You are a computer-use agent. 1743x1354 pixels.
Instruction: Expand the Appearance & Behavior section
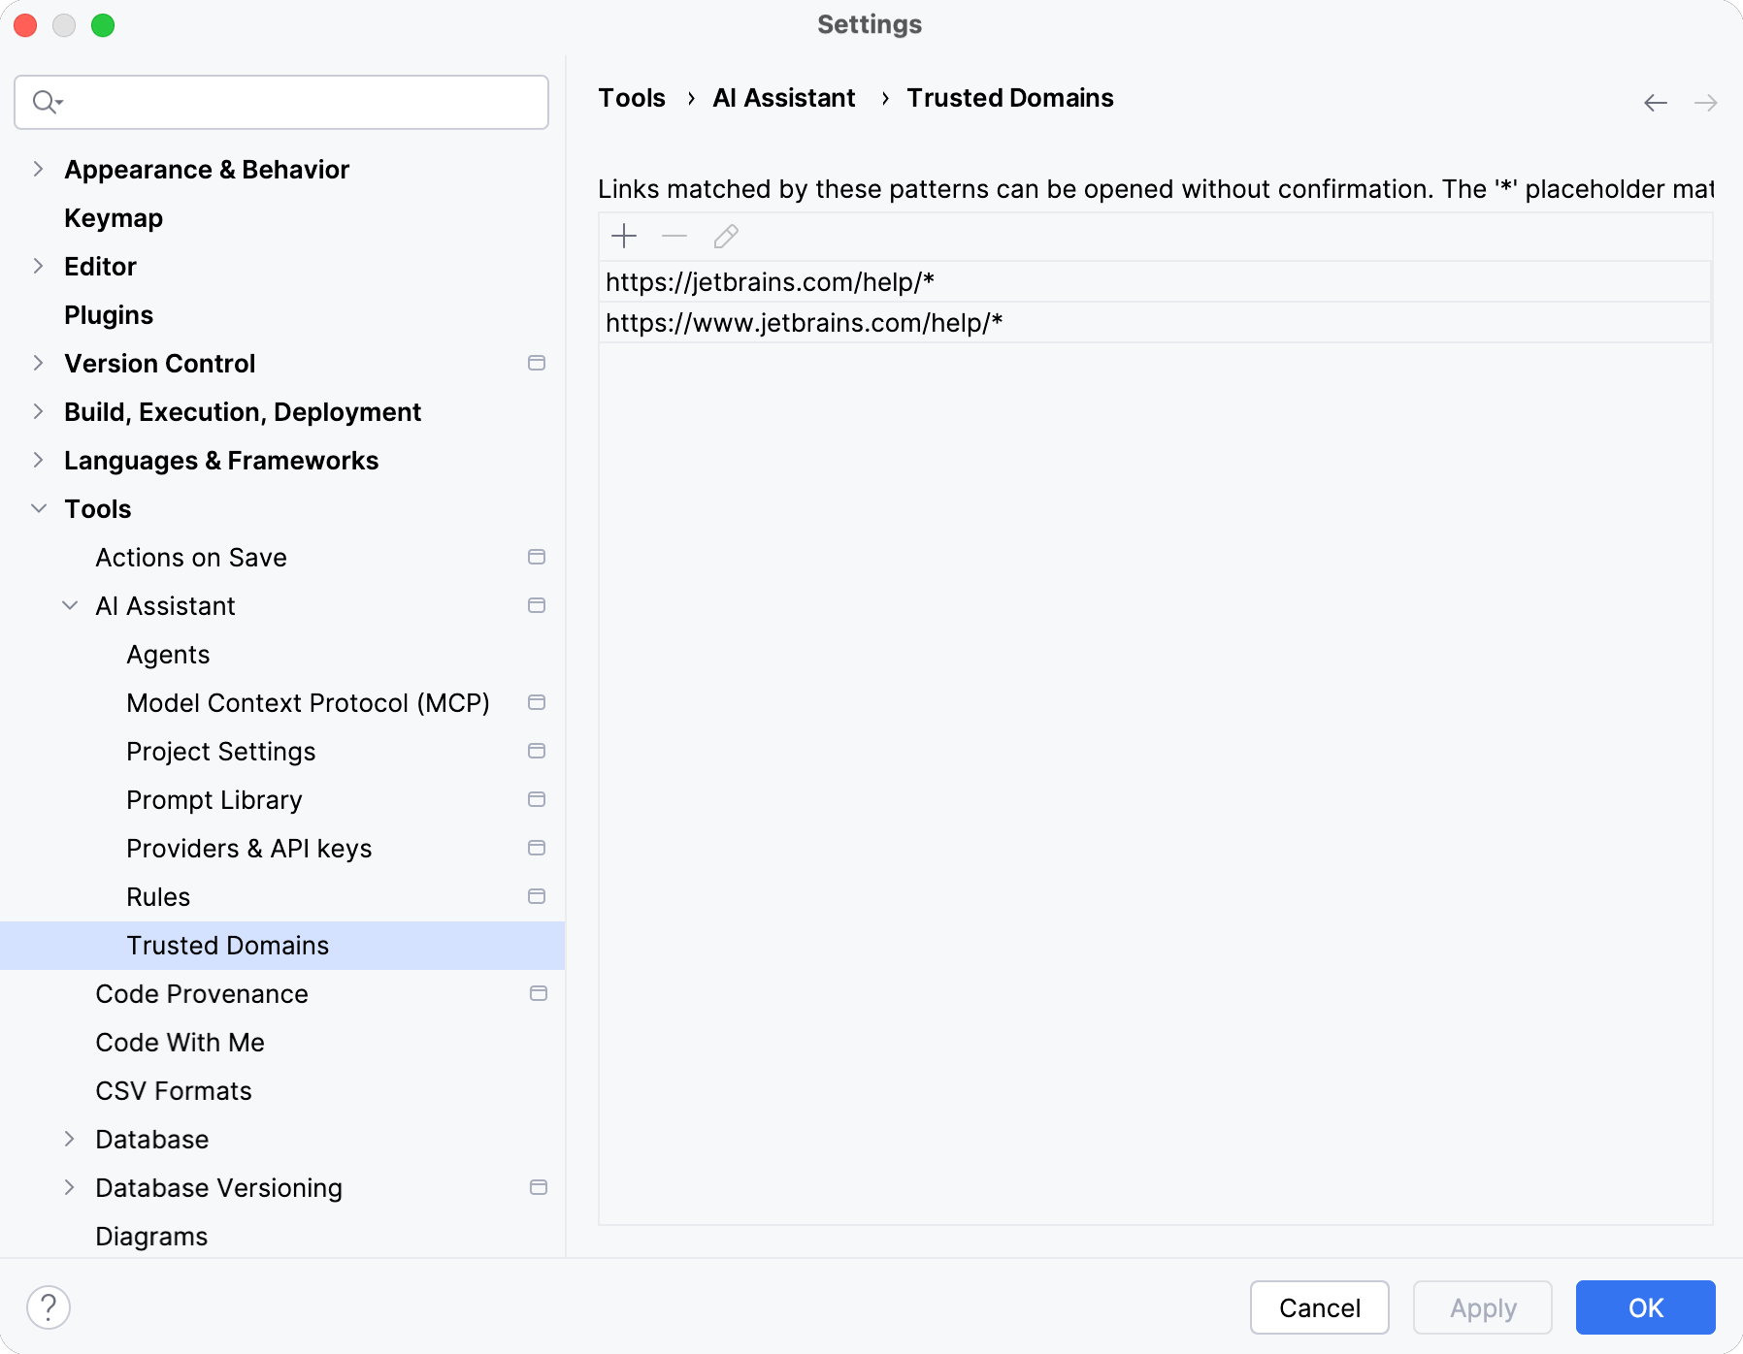point(38,169)
